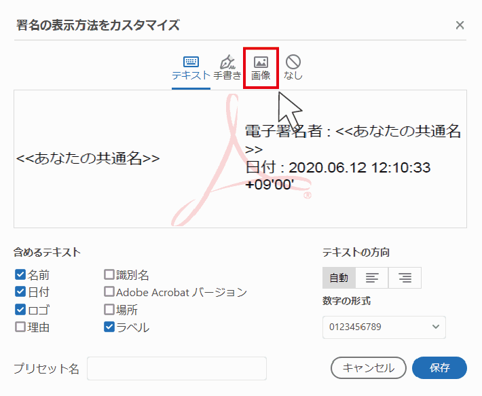Uncheck the 名前 checkbox
482x396 pixels.
[x=20, y=274]
